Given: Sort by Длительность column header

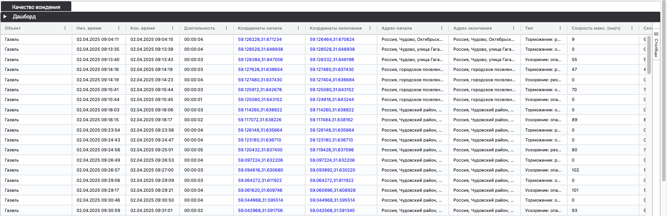Looking at the screenshot, I should (199, 28).
